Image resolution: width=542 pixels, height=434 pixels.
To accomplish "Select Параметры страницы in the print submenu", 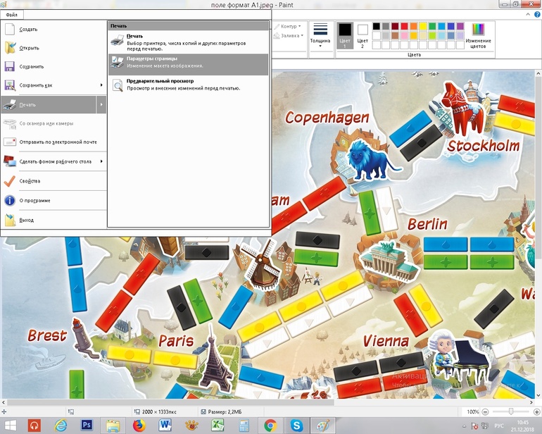I will [x=188, y=62].
